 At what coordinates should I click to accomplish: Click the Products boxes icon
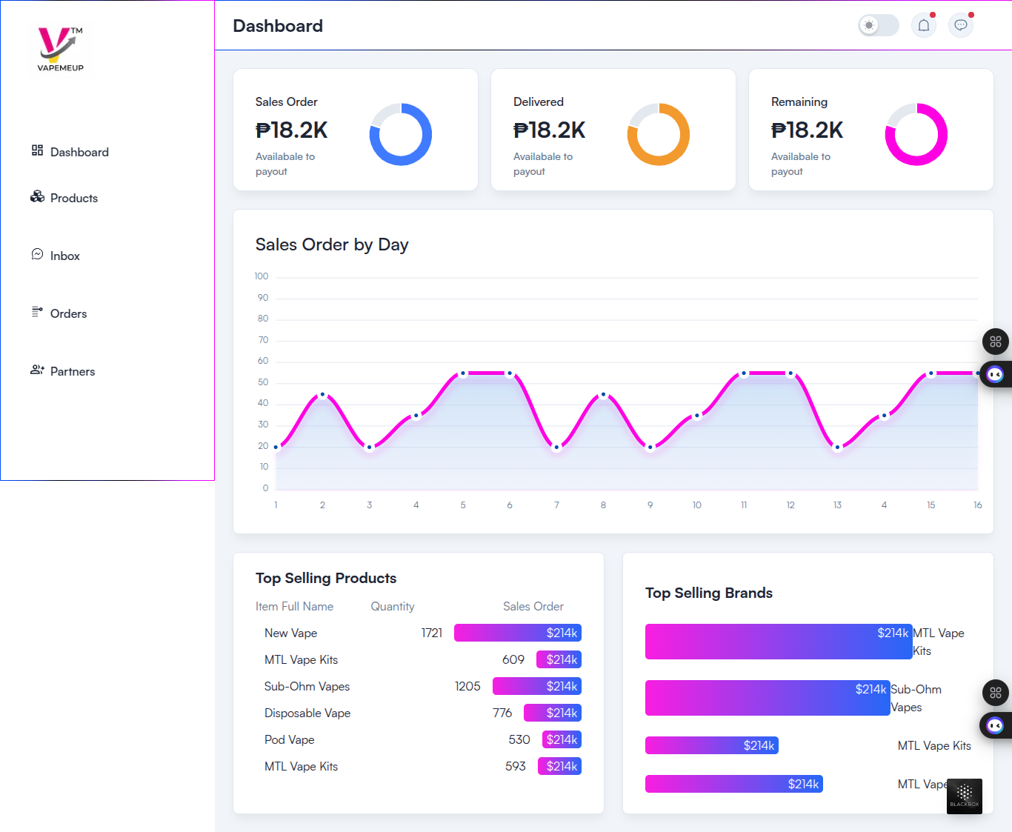click(x=37, y=196)
